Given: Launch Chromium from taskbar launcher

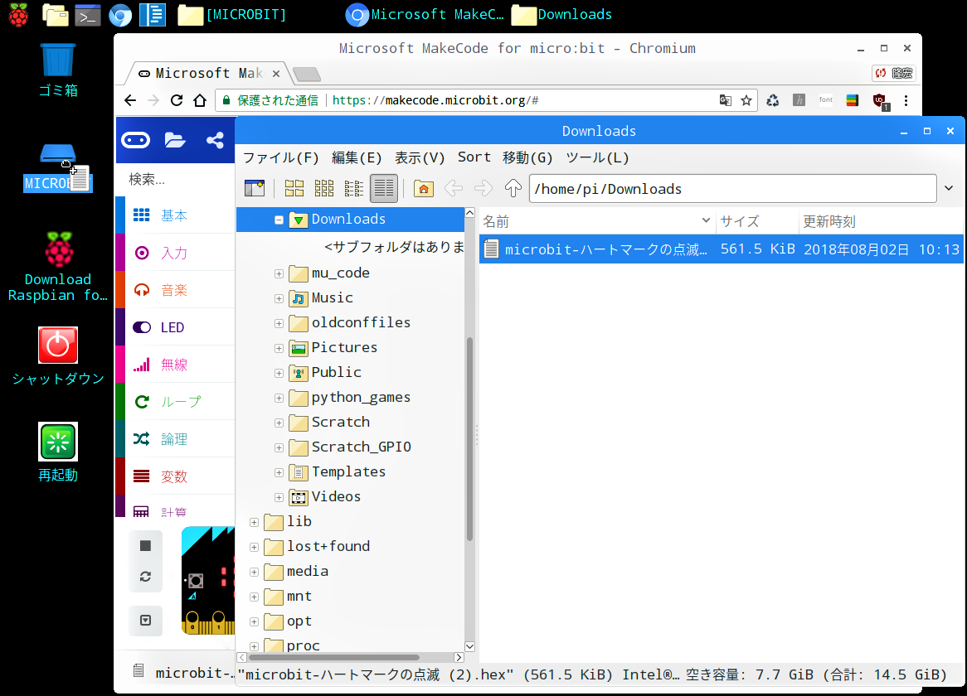Looking at the screenshot, I should pos(120,15).
